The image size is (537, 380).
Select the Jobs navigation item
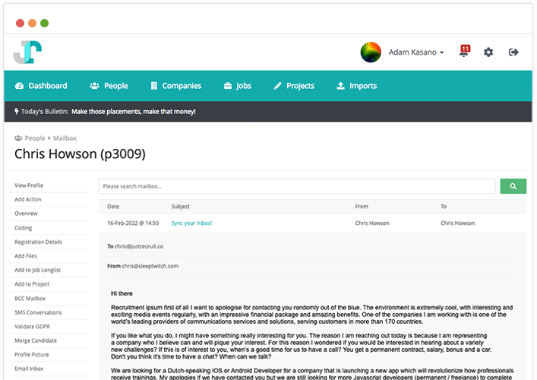(x=238, y=86)
